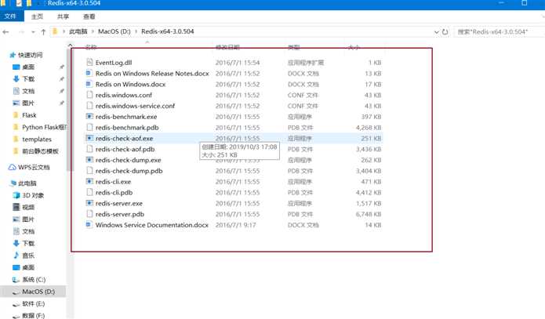Open 音乐 under This PC

(28, 256)
